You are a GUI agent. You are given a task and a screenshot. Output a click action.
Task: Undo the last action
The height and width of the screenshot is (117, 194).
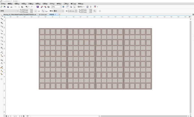27,7
